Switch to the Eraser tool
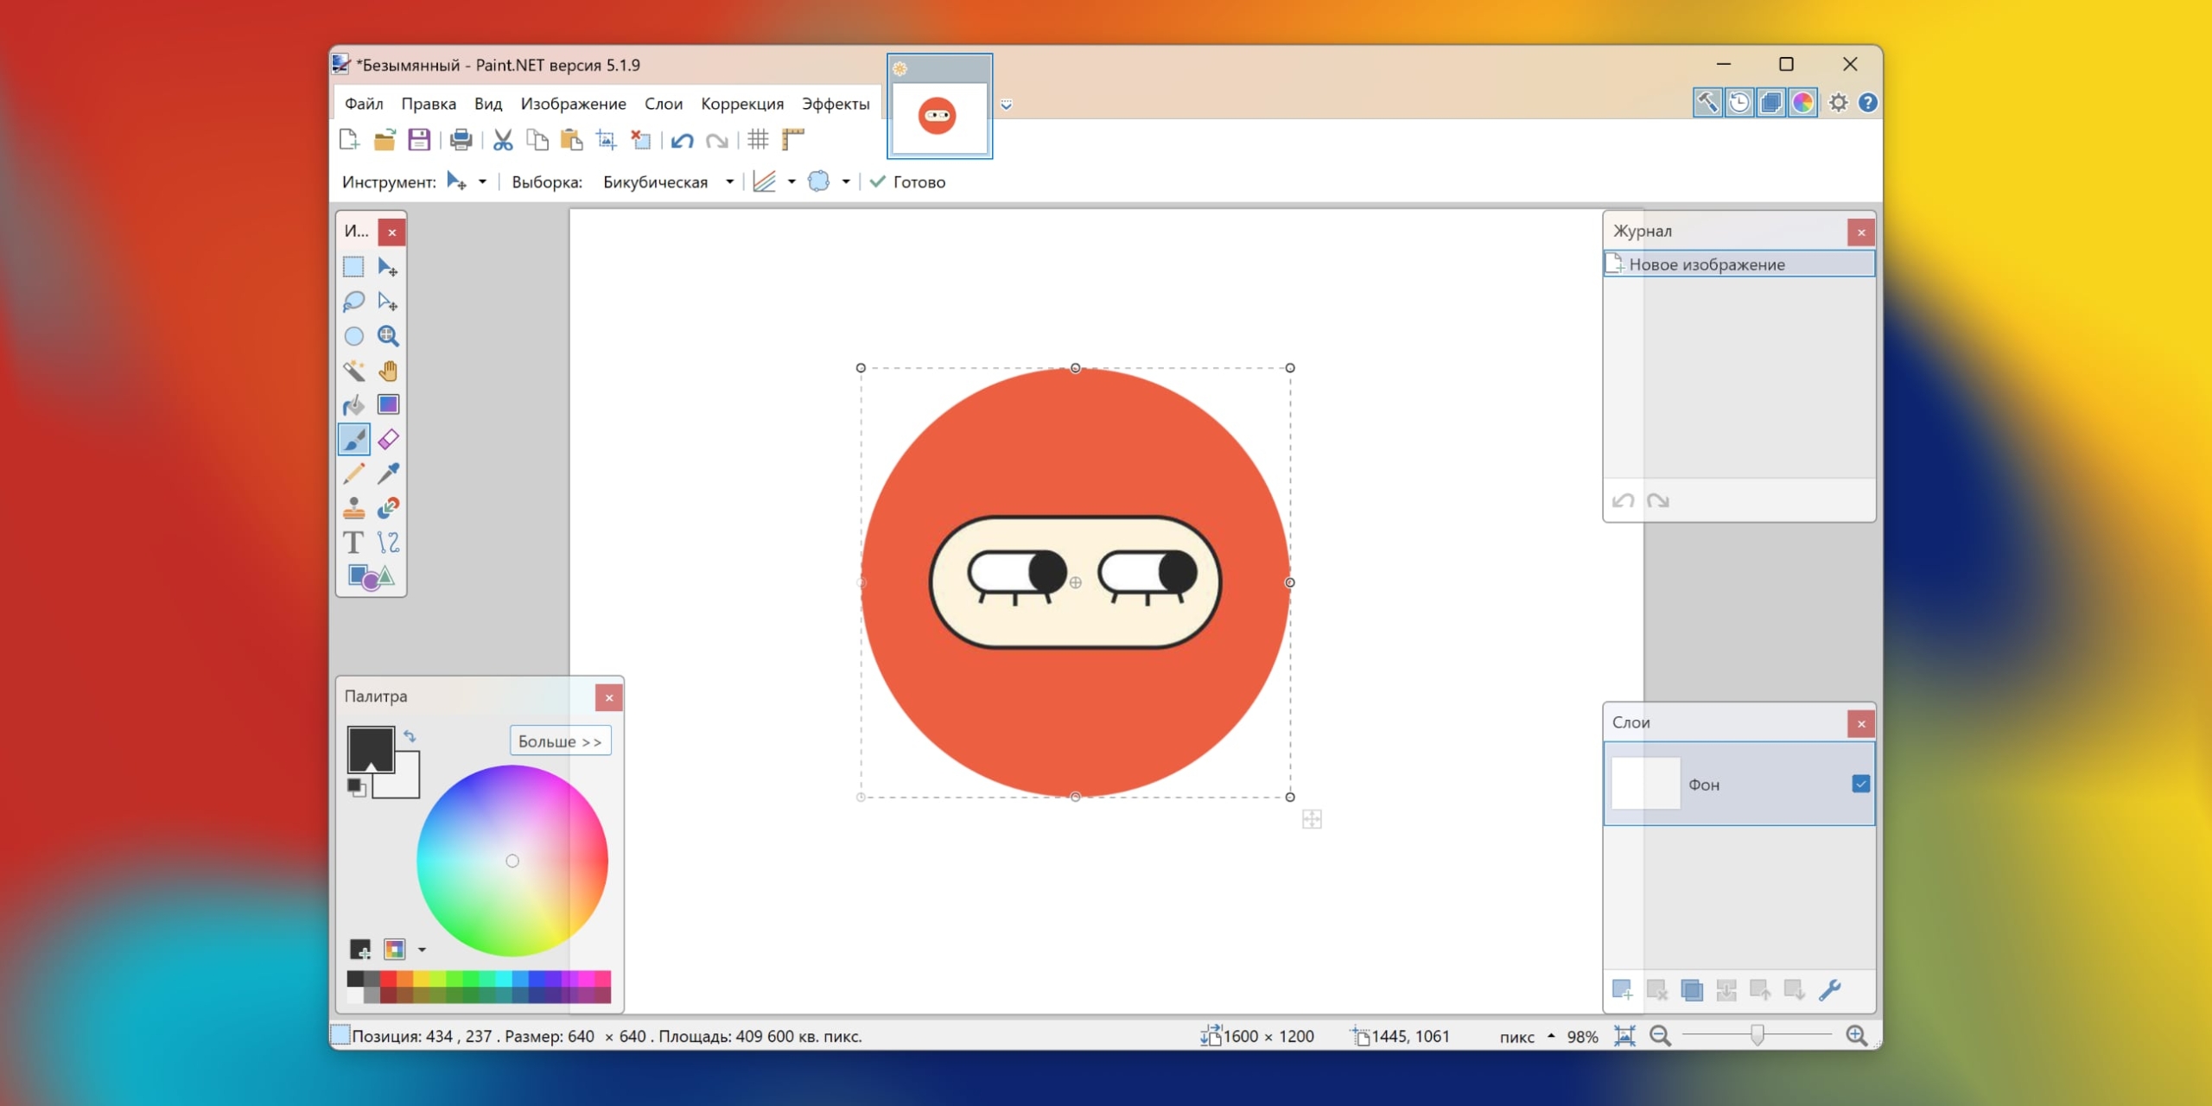The height and width of the screenshot is (1106, 2212). (388, 439)
